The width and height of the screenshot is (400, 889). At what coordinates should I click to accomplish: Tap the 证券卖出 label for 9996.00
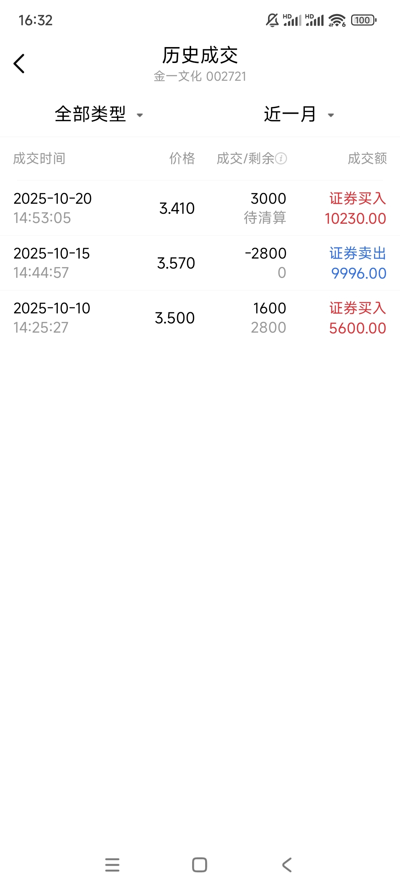pyautogui.click(x=357, y=254)
